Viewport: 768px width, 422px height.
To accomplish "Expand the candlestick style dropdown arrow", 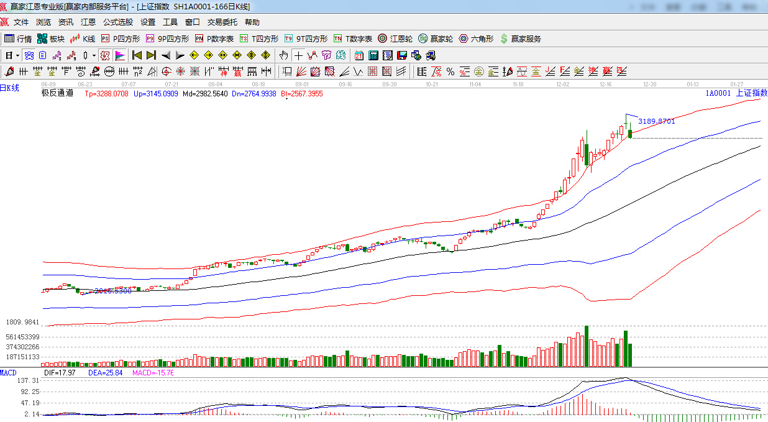I will (94, 55).
